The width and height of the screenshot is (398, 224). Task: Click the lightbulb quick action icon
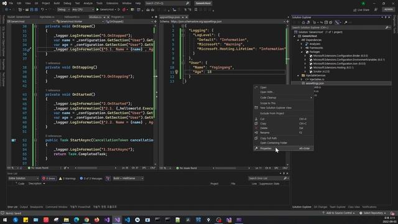[x=177, y=72]
